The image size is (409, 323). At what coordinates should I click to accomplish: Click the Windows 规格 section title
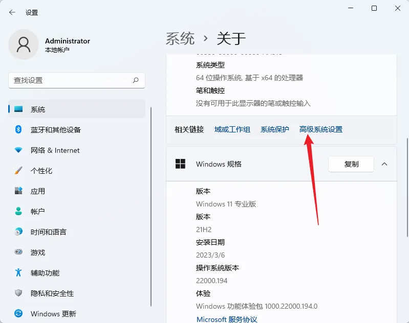[219, 164]
